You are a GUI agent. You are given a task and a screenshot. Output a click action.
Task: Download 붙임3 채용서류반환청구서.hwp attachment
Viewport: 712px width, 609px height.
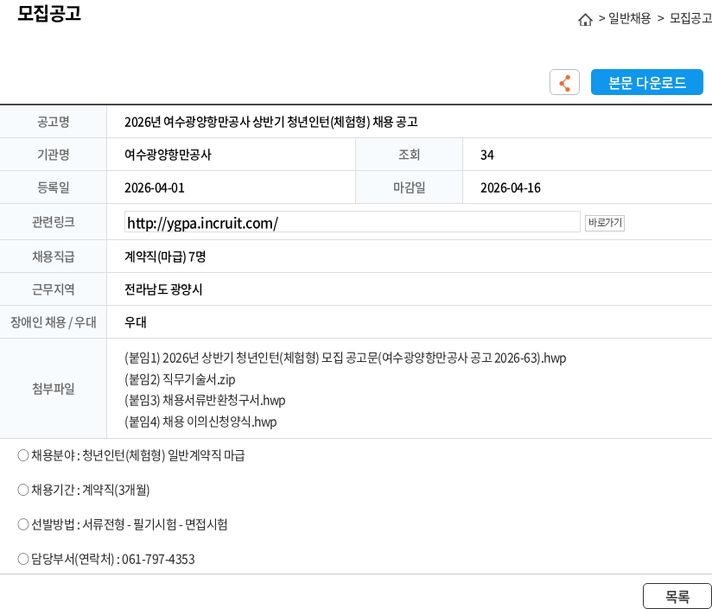tap(205, 400)
